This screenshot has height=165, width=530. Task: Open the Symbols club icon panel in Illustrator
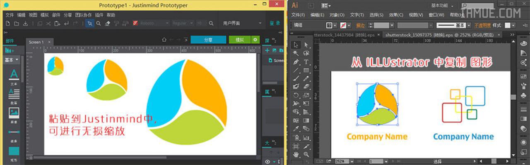pos(523,96)
